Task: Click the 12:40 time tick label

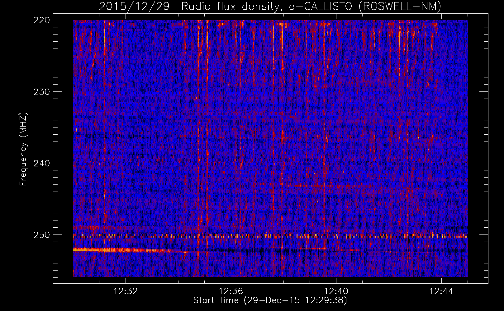Action: pyautogui.click(x=336, y=291)
